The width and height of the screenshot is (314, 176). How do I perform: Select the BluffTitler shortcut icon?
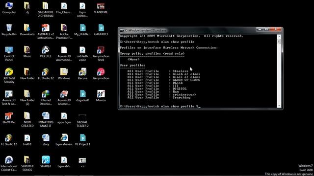(9, 118)
